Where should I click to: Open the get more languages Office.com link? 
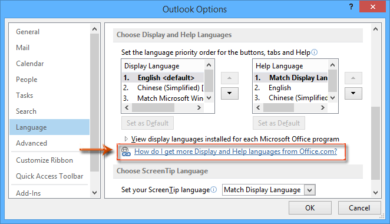236,151
